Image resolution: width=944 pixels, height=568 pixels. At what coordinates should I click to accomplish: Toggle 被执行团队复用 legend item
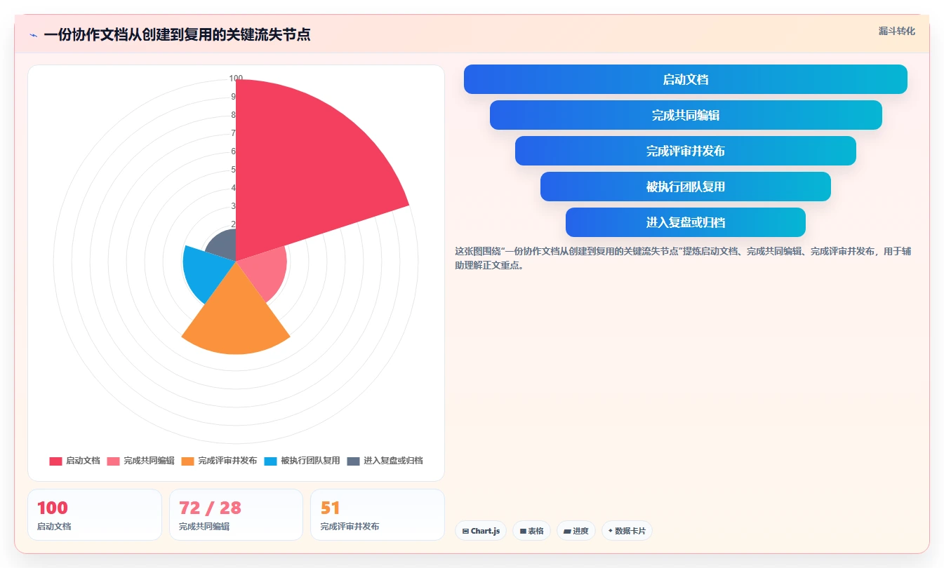click(x=302, y=461)
